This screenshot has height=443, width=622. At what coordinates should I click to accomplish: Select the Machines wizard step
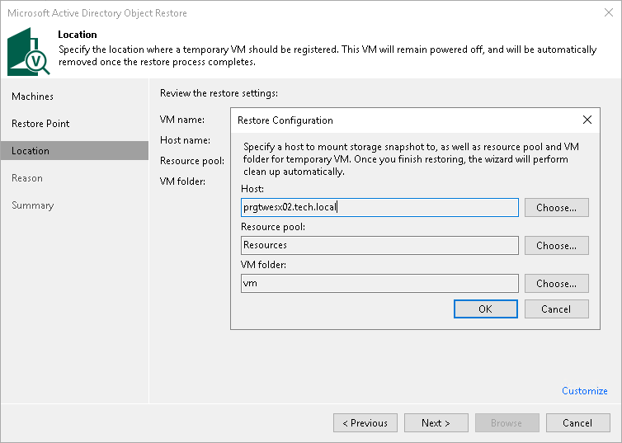click(x=32, y=97)
